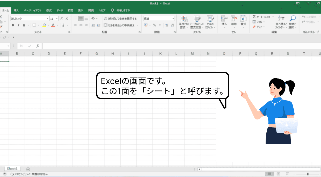Image resolution: width=321 pixels, height=177 pixels.
Task: Switch to the Formulas (数式) tab
Action: 49,10
